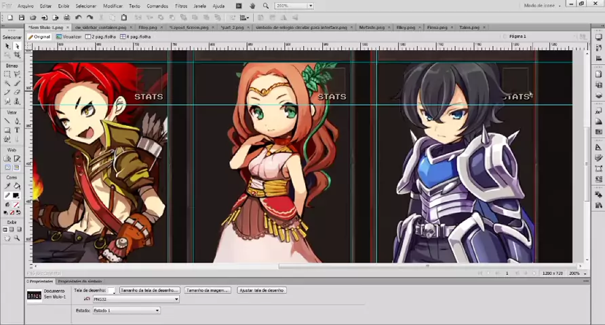This screenshot has height=325, width=605.
Task: Select the Subselection tool
Action: [x=16, y=46]
